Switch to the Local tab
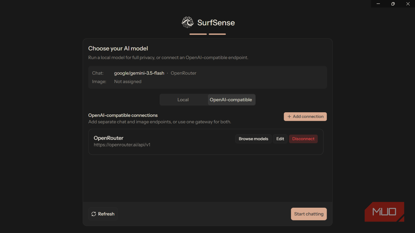Viewport: 415px width, 233px height. pos(183,100)
